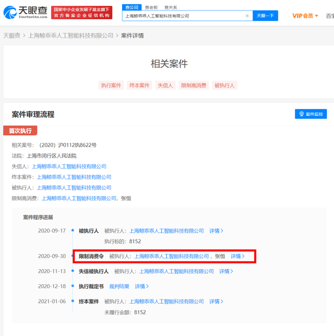Screen dimensions: 334x336
Task: Open company link in 限制消费令 row
Action: tap(172, 256)
